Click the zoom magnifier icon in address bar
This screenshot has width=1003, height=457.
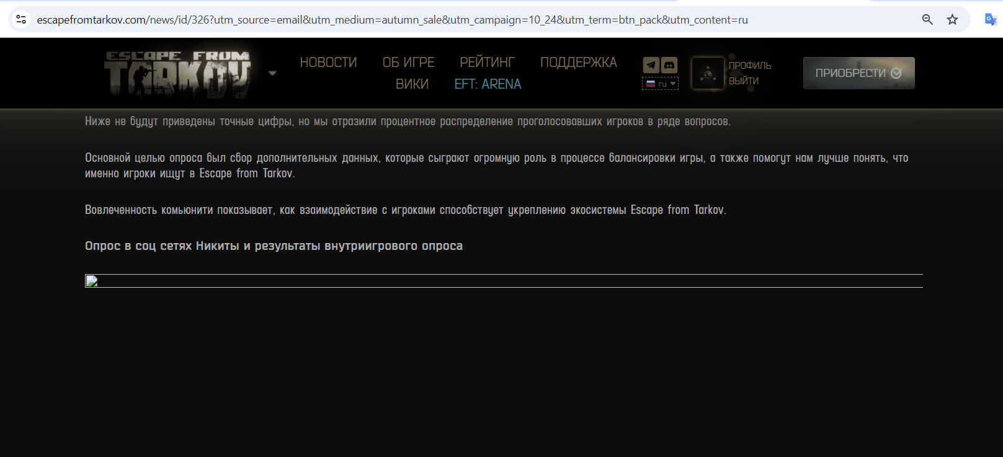click(927, 19)
